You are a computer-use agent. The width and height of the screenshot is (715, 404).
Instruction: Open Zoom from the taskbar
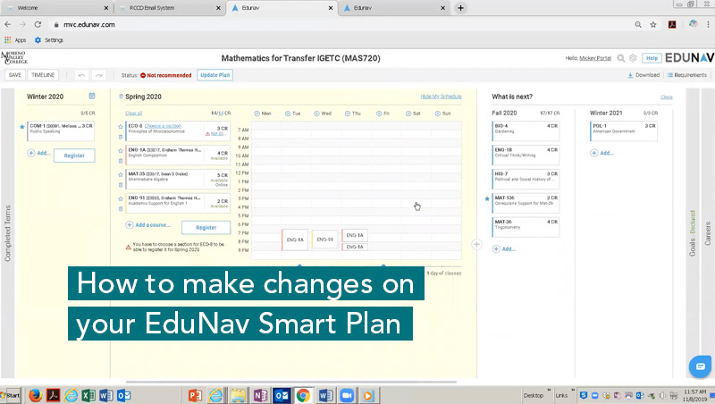347,395
